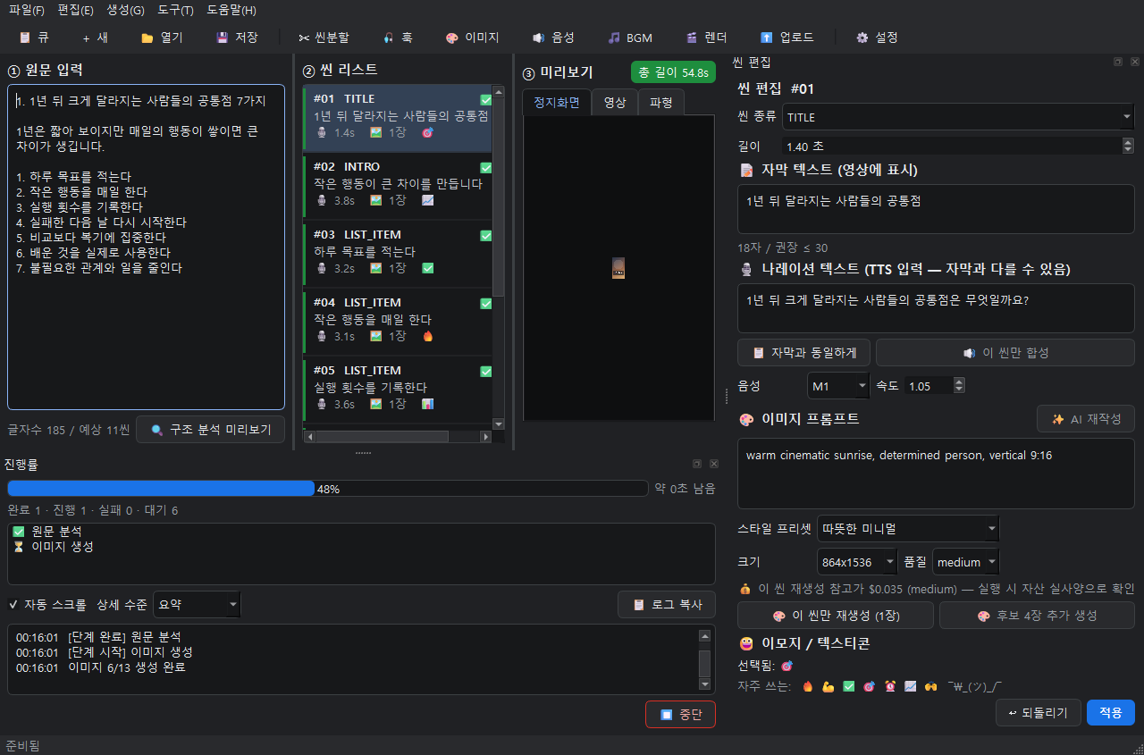This screenshot has height=755, width=1144.
Task: Open 설정 settings from the toolbar
Action: 877,38
